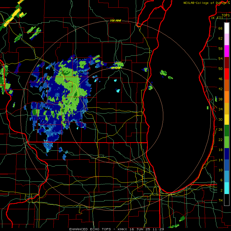231x231 pixels.
Task: Click the dark red (maroon) legend swatch
Action: pyautogui.click(x=227, y=63)
